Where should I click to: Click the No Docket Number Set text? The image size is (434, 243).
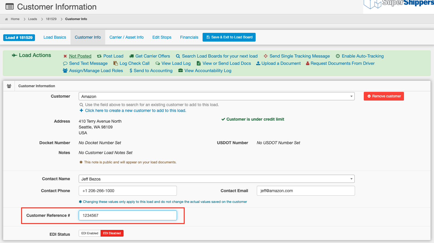click(x=100, y=143)
